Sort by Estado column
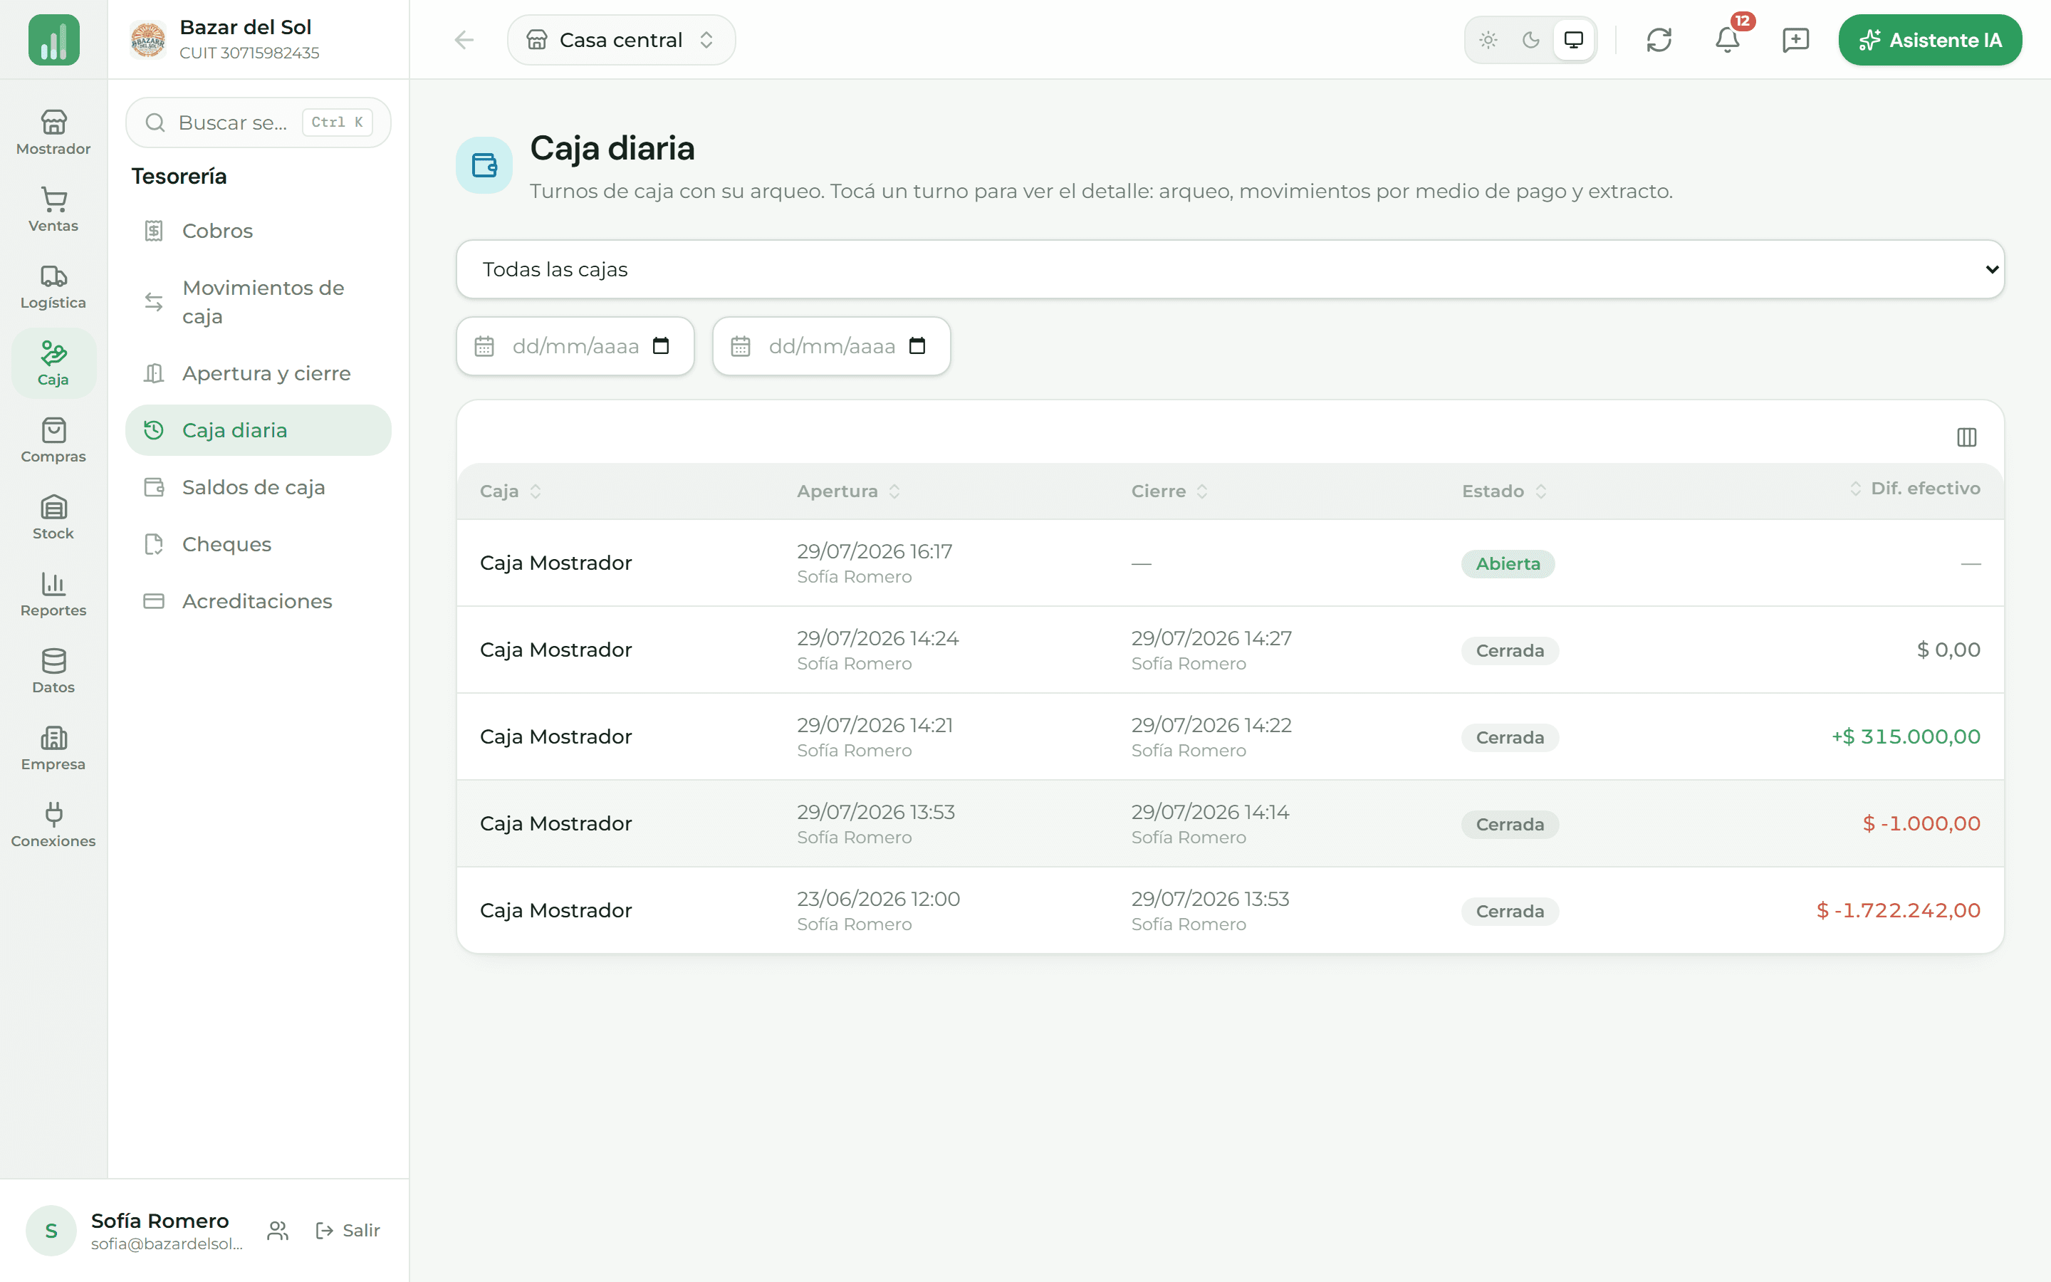Image resolution: width=2051 pixels, height=1282 pixels. point(1504,491)
